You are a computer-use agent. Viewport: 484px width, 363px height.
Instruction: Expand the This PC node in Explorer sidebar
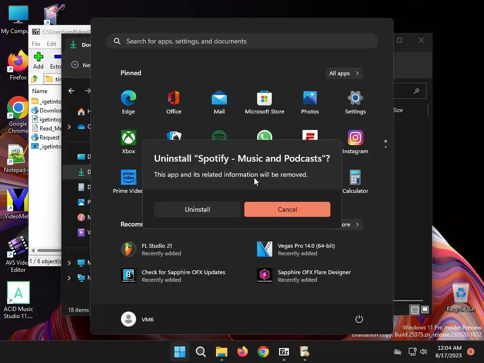pos(69,263)
